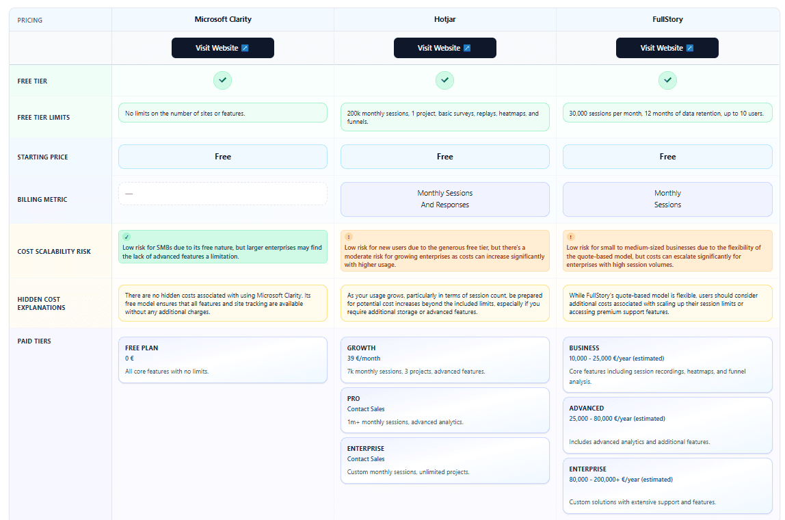The height and width of the screenshot is (520, 785).
Task: Click '7k monthly sessions, 3 projects' description
Action: click(x=416, y=372)
